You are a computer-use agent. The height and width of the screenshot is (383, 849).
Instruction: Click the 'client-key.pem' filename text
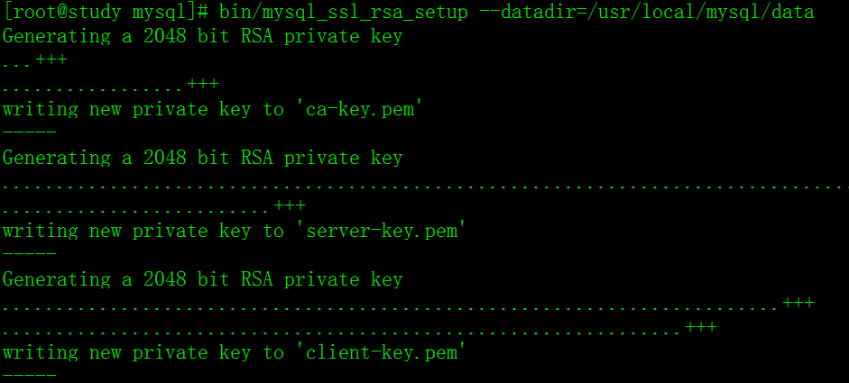pyautogui.click(x=383, y=353)
